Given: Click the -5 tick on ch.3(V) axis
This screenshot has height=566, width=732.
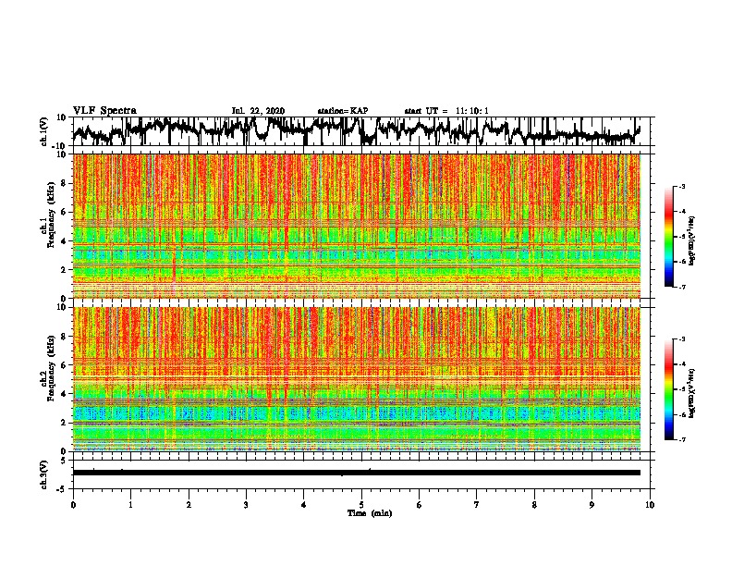Looking at the screenshot, I should 63,489.
